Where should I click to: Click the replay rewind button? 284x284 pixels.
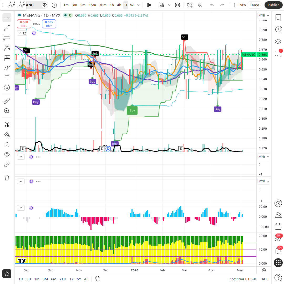tap(200, 5)
